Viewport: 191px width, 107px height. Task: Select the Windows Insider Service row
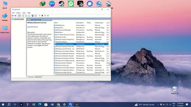(81, 72)
